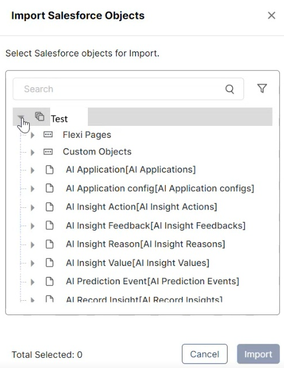Select AI Application[AI Applications] item
Screen dimensions: 284x368
[x=131, y=169]
